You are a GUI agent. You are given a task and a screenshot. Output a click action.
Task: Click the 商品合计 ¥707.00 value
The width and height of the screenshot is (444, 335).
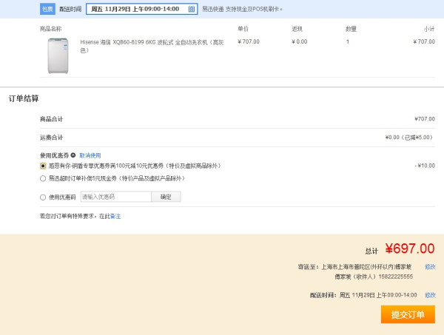[x=425, y=119]
